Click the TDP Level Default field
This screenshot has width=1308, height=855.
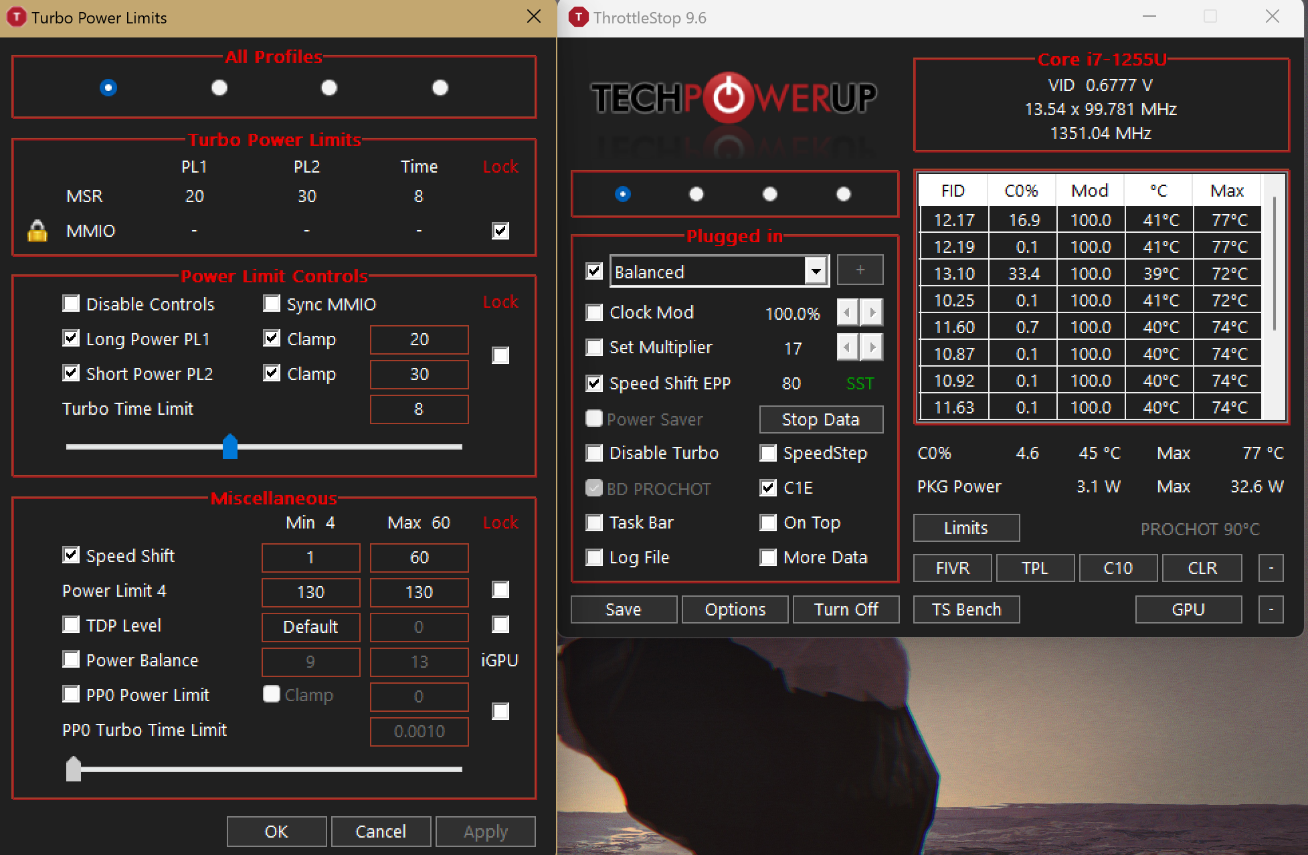pos(310,627)
